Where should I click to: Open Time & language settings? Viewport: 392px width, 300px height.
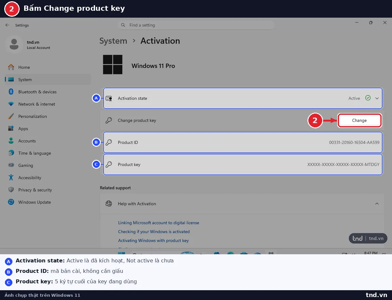pos(48,153)
